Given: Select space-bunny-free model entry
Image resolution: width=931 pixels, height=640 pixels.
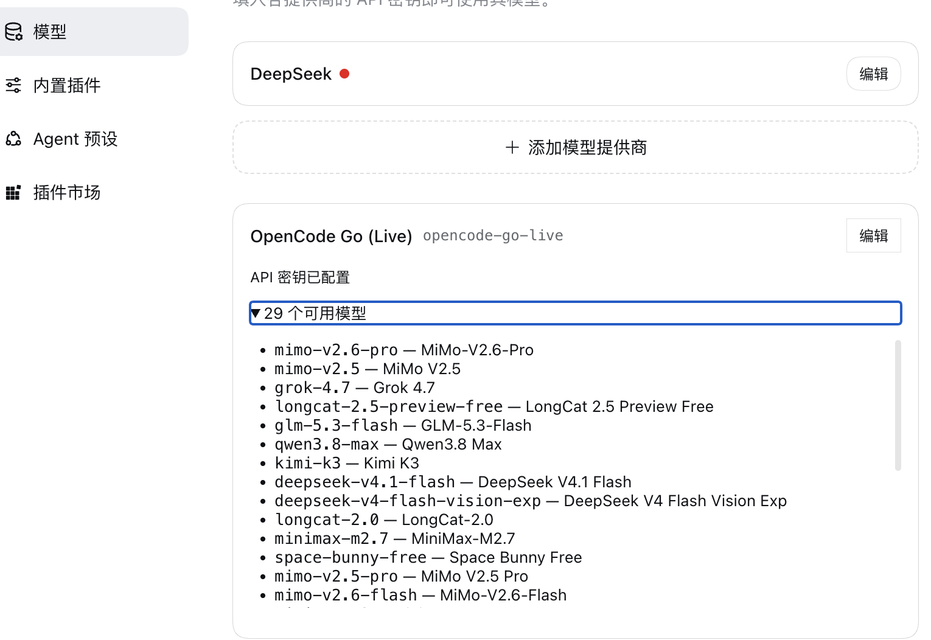Looking at the screenshot, I should [428, 557].
